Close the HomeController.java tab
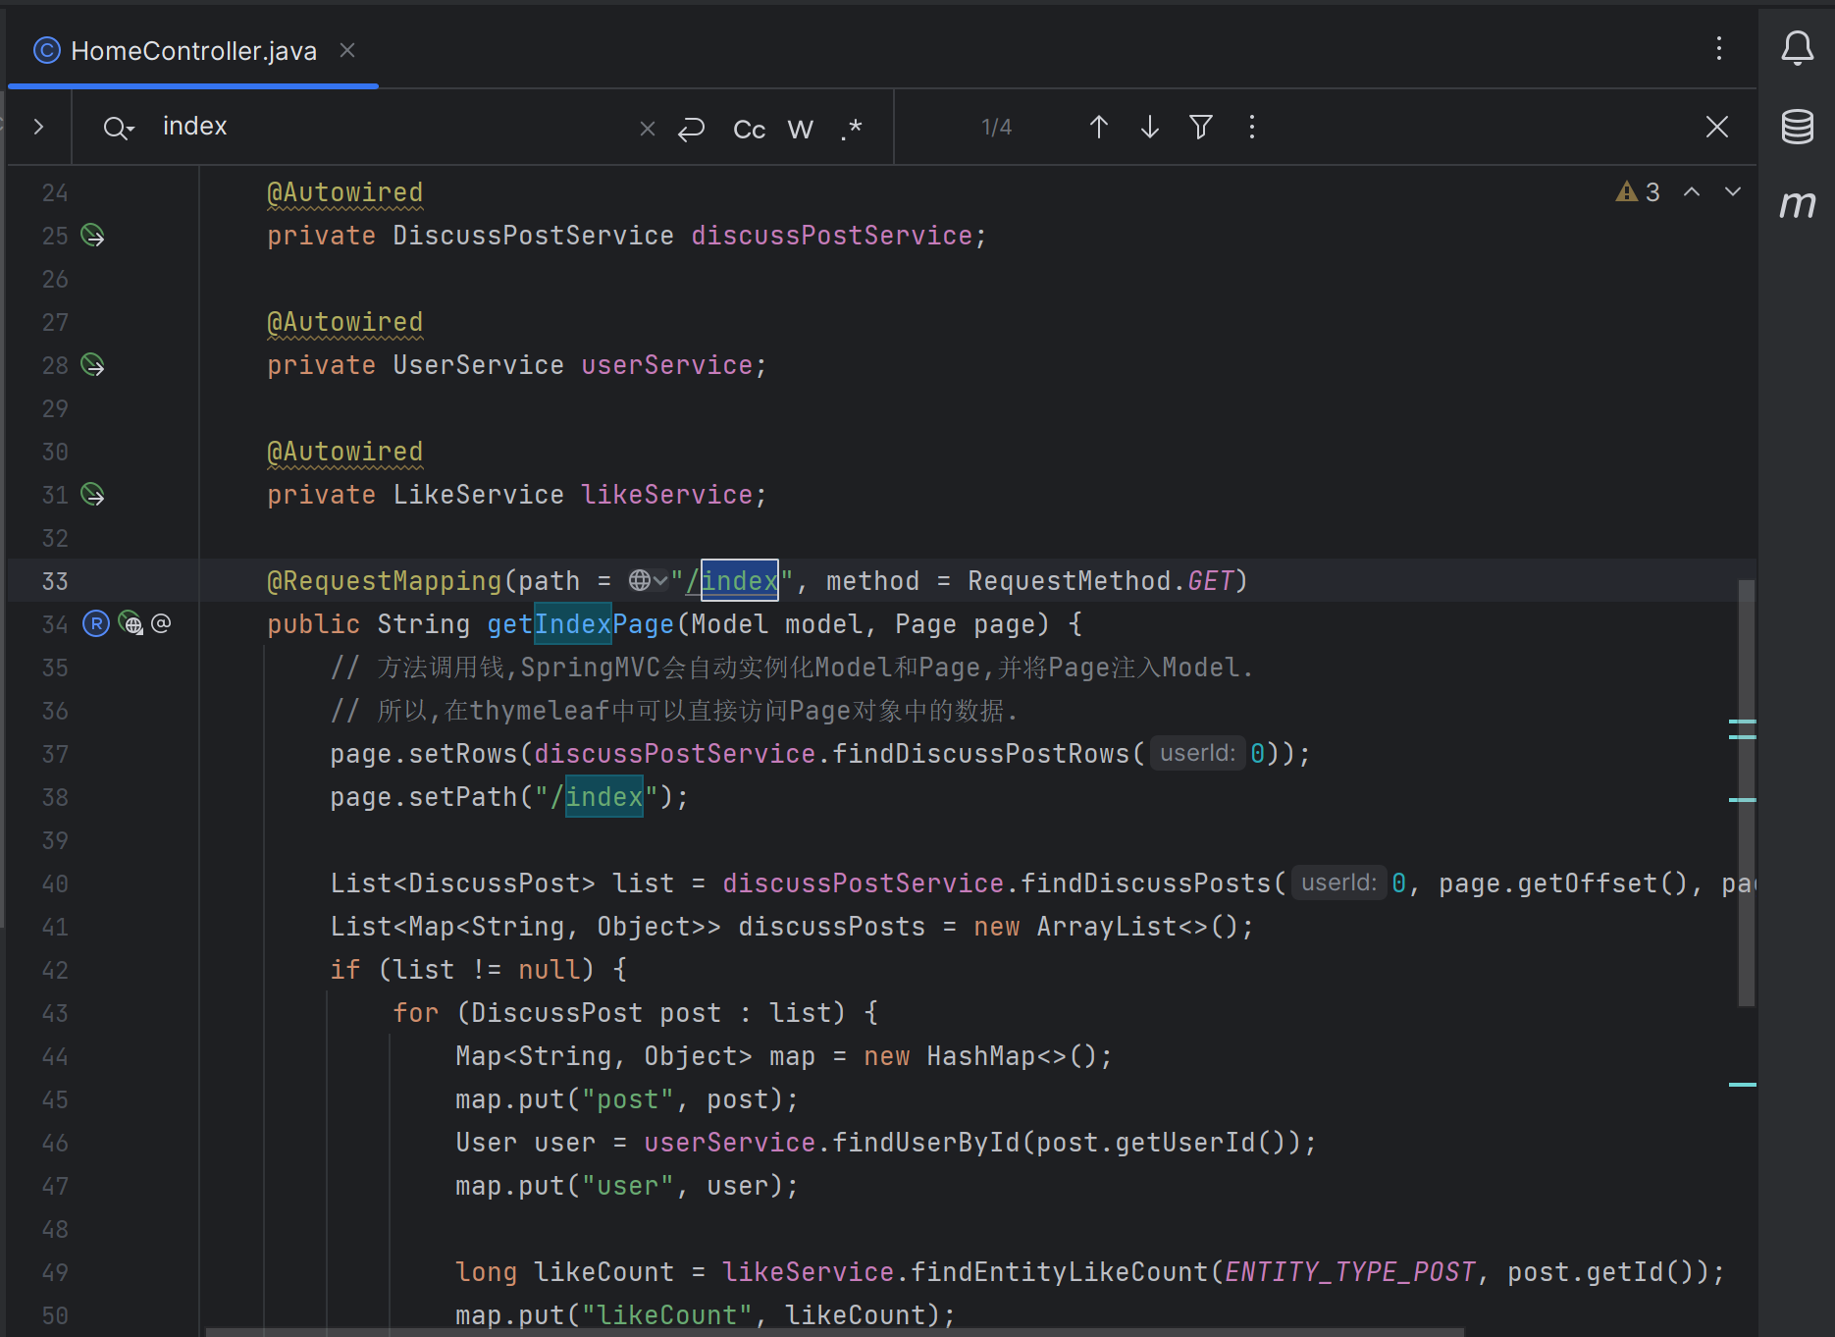This screenshot has height=1337, width=1835. click(347, 50)
